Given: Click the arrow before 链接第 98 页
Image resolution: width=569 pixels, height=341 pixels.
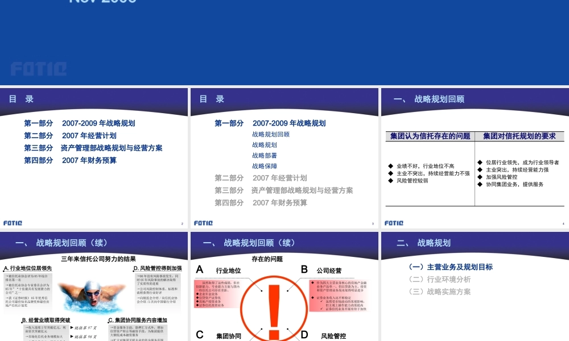Looking at the screenshot, I should pos(72,336).
